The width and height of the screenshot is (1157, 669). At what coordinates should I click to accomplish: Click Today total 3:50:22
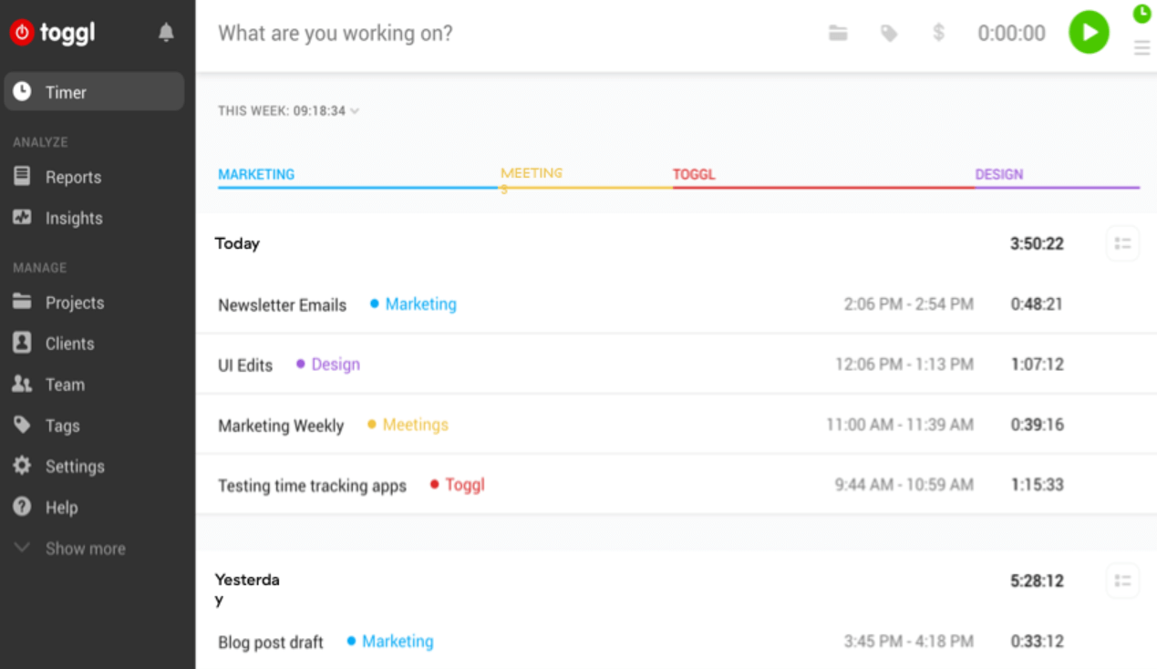pyautogui.click(x=1037, y=244)
